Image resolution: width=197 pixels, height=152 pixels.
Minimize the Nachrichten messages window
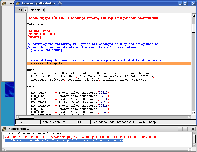pyautogui.click(x=180, y=129)
